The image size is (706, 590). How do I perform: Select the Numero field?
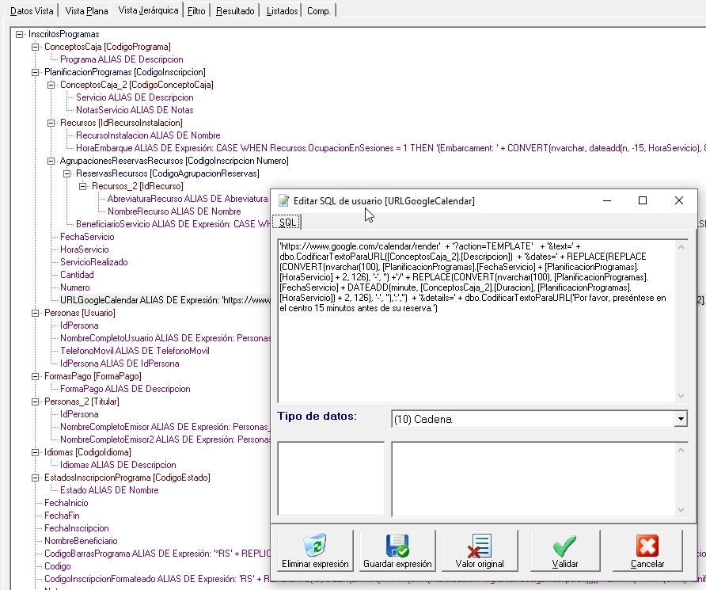tap(75, 287)
